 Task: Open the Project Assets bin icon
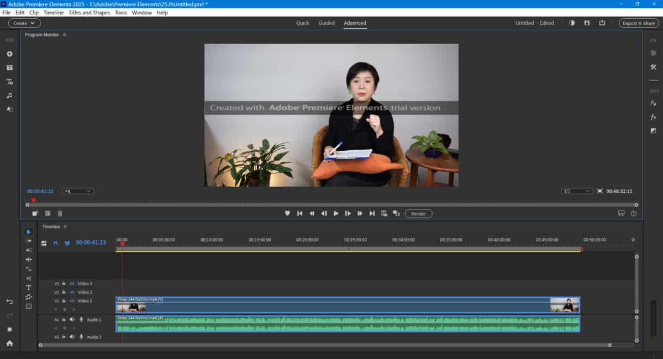click(9, 67)
